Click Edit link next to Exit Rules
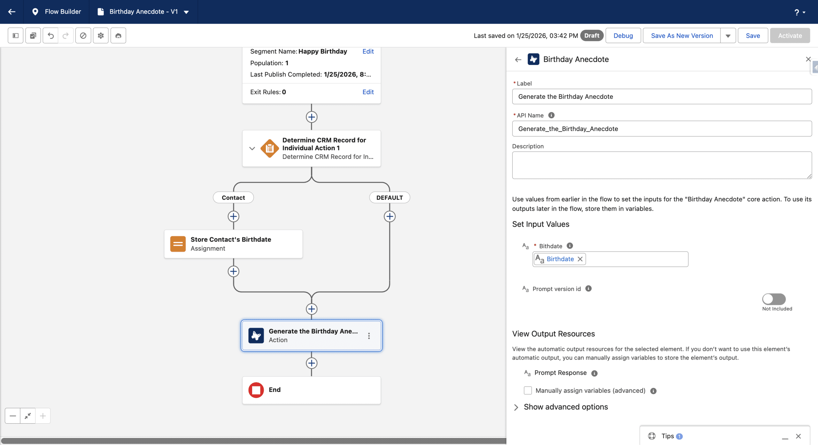 click(368, 92)
